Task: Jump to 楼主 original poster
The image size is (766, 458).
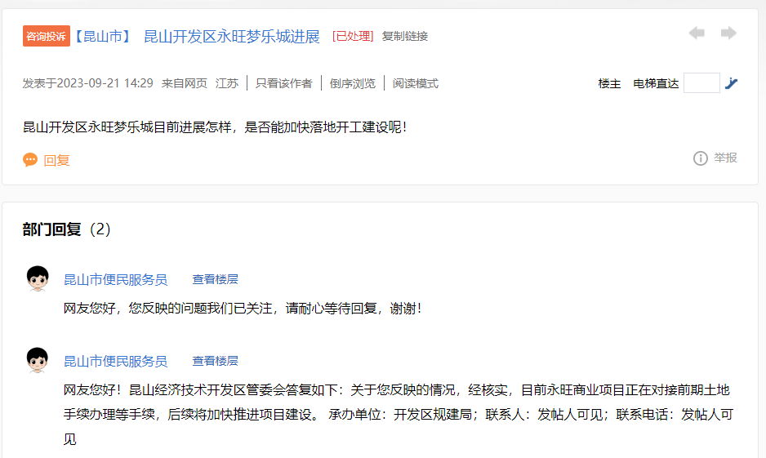Action: point(609,83)
